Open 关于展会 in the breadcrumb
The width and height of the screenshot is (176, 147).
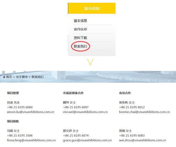click(x=22, y=77)
